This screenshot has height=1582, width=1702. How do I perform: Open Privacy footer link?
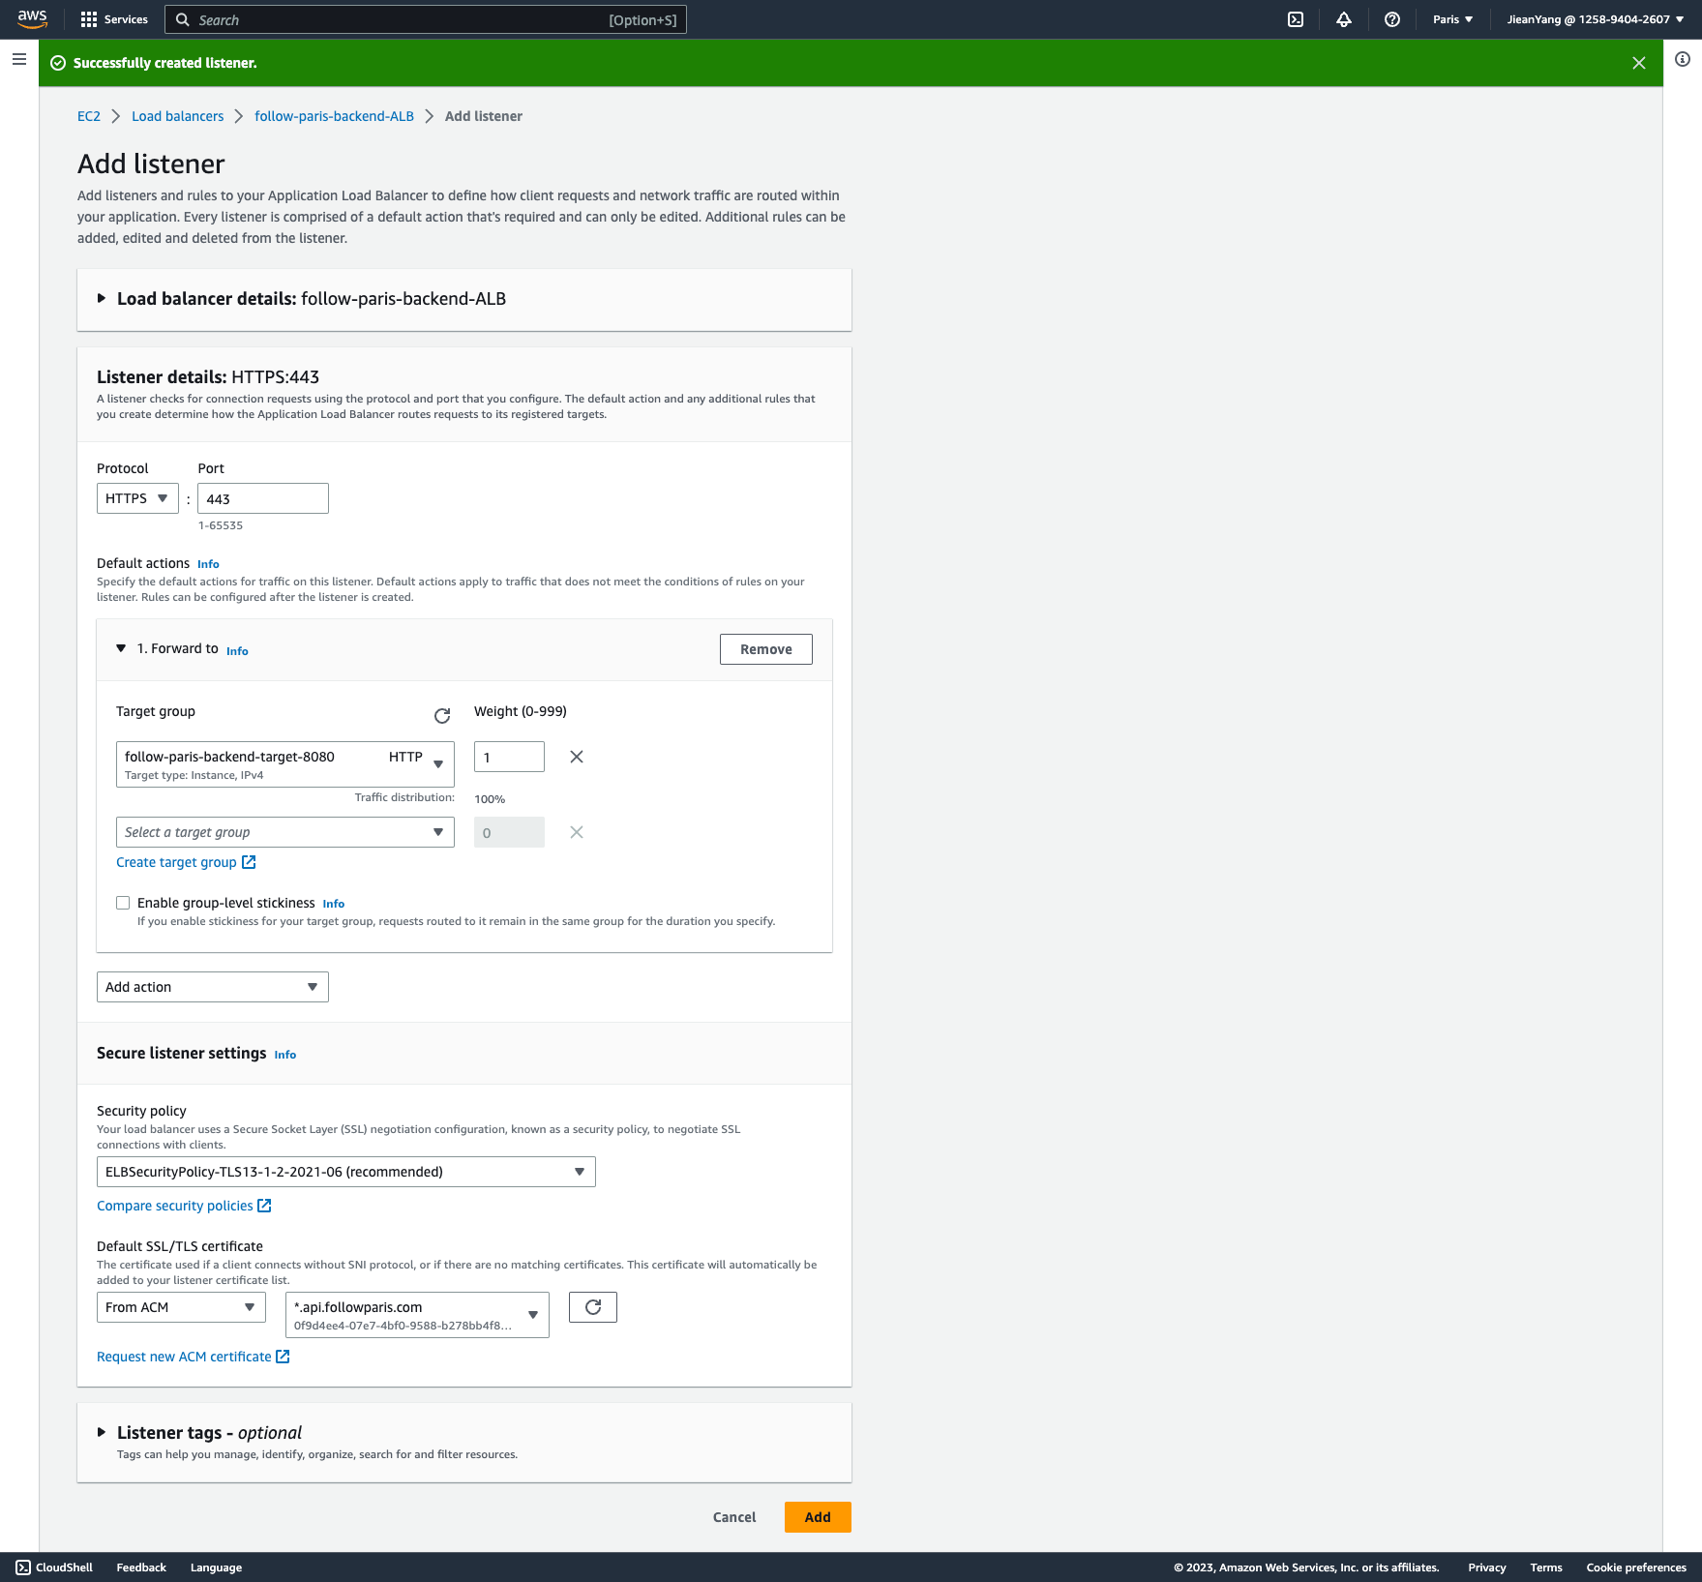coord(1487,1567)
